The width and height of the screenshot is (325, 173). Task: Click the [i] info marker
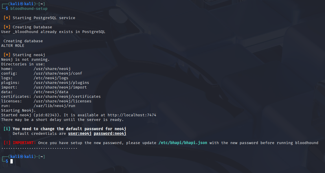pos(7,129)
